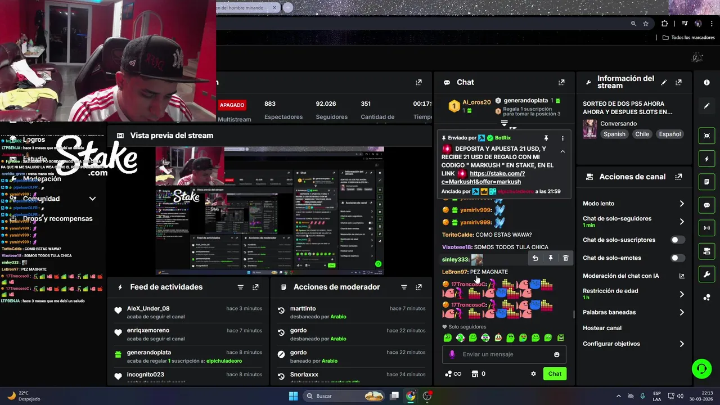Click Hostear canal

(602, 328)
